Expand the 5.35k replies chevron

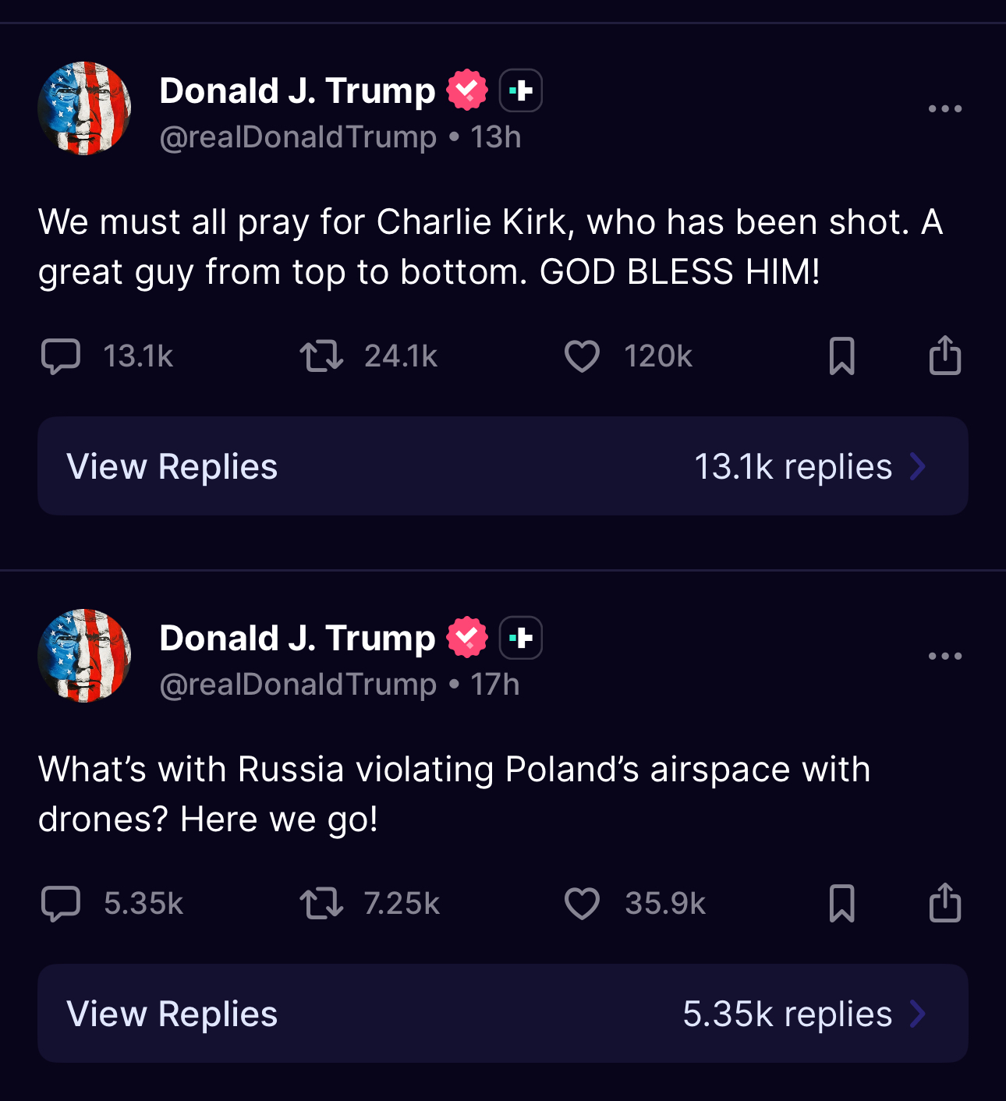pos(918,1014)
